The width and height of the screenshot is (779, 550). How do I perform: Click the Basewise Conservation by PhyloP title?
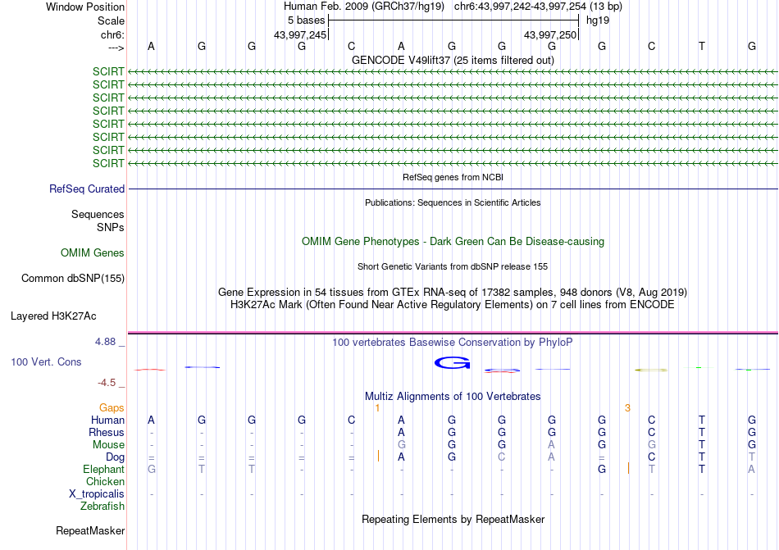[453, 343]
